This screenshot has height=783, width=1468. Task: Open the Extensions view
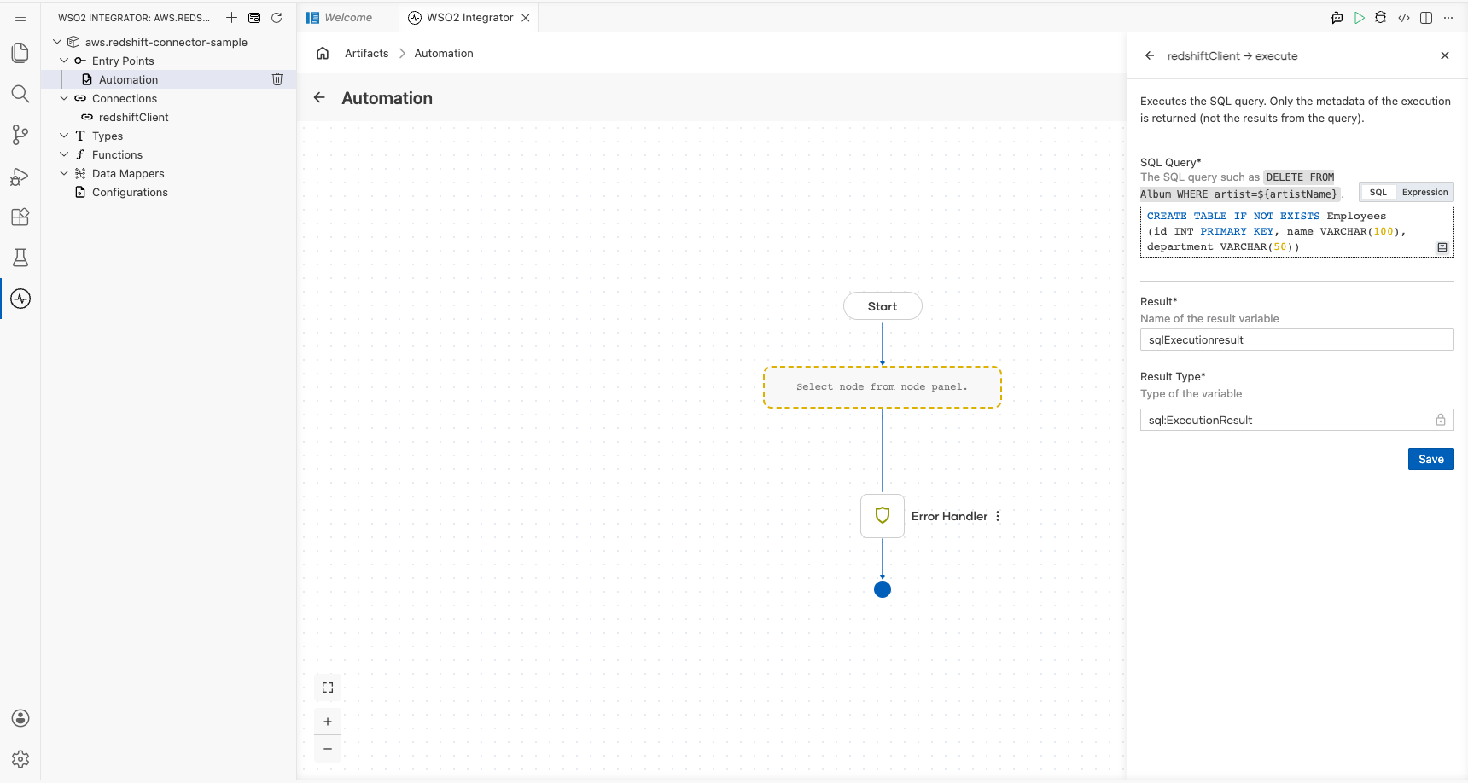pos(20,217)
